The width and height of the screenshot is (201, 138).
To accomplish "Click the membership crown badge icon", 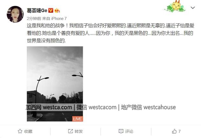I will [57, 11].
